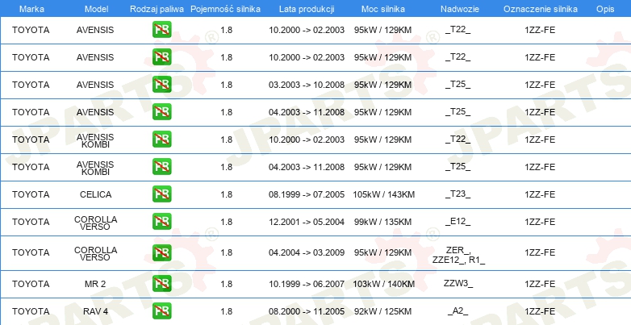The width and height of the screenshot is (631, 325).
Task: Click engine code 1ZZ-FE in CELICA row
Action: [x=540, y=194]
